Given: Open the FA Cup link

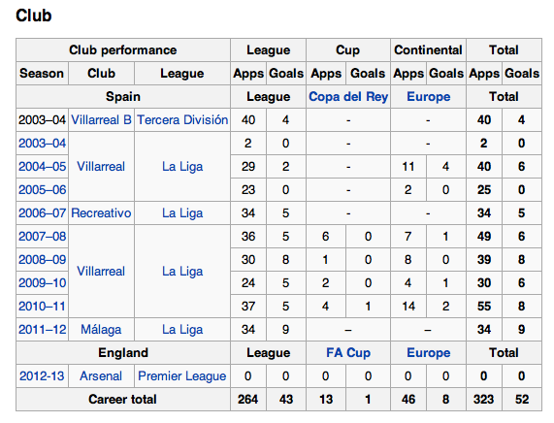Looking at the screenshot, I should (348, 353).
